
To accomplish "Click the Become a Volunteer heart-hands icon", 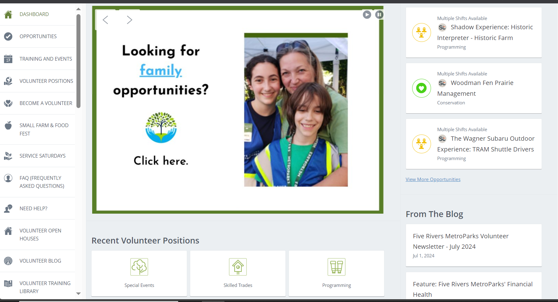I will (8, 103).
